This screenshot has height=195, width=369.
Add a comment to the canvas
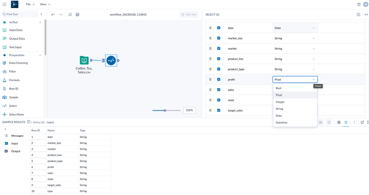[70, 15]
